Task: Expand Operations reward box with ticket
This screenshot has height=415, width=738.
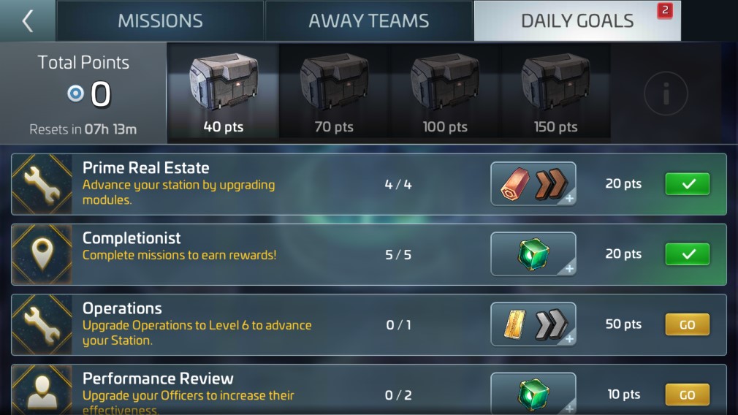Action: click(533, 324)
